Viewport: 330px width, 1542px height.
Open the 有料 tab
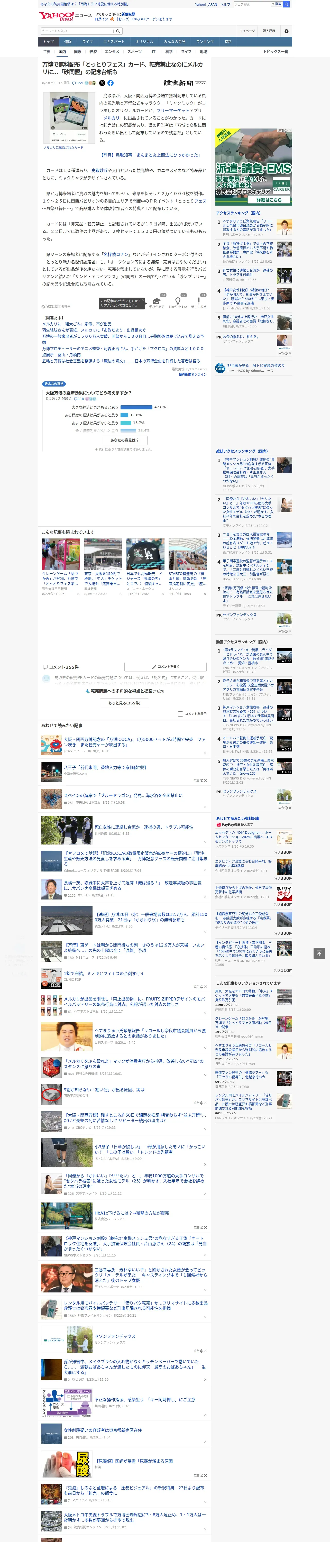(228, 42)
